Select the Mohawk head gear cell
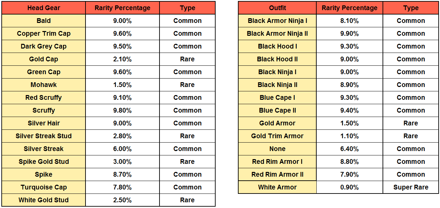This screenshot has height=208, width=440. click(x=44, y=85)
